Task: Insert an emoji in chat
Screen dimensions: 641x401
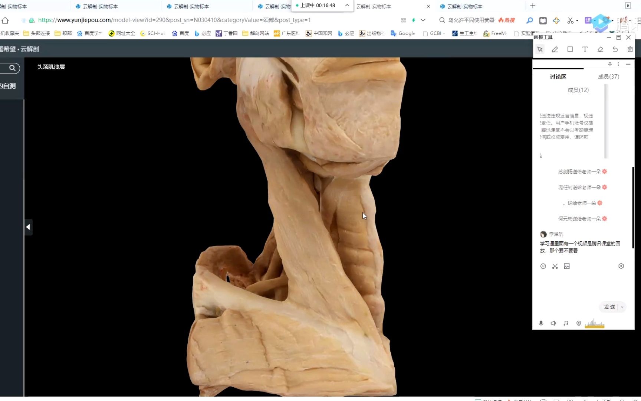Action: (543, 266)
